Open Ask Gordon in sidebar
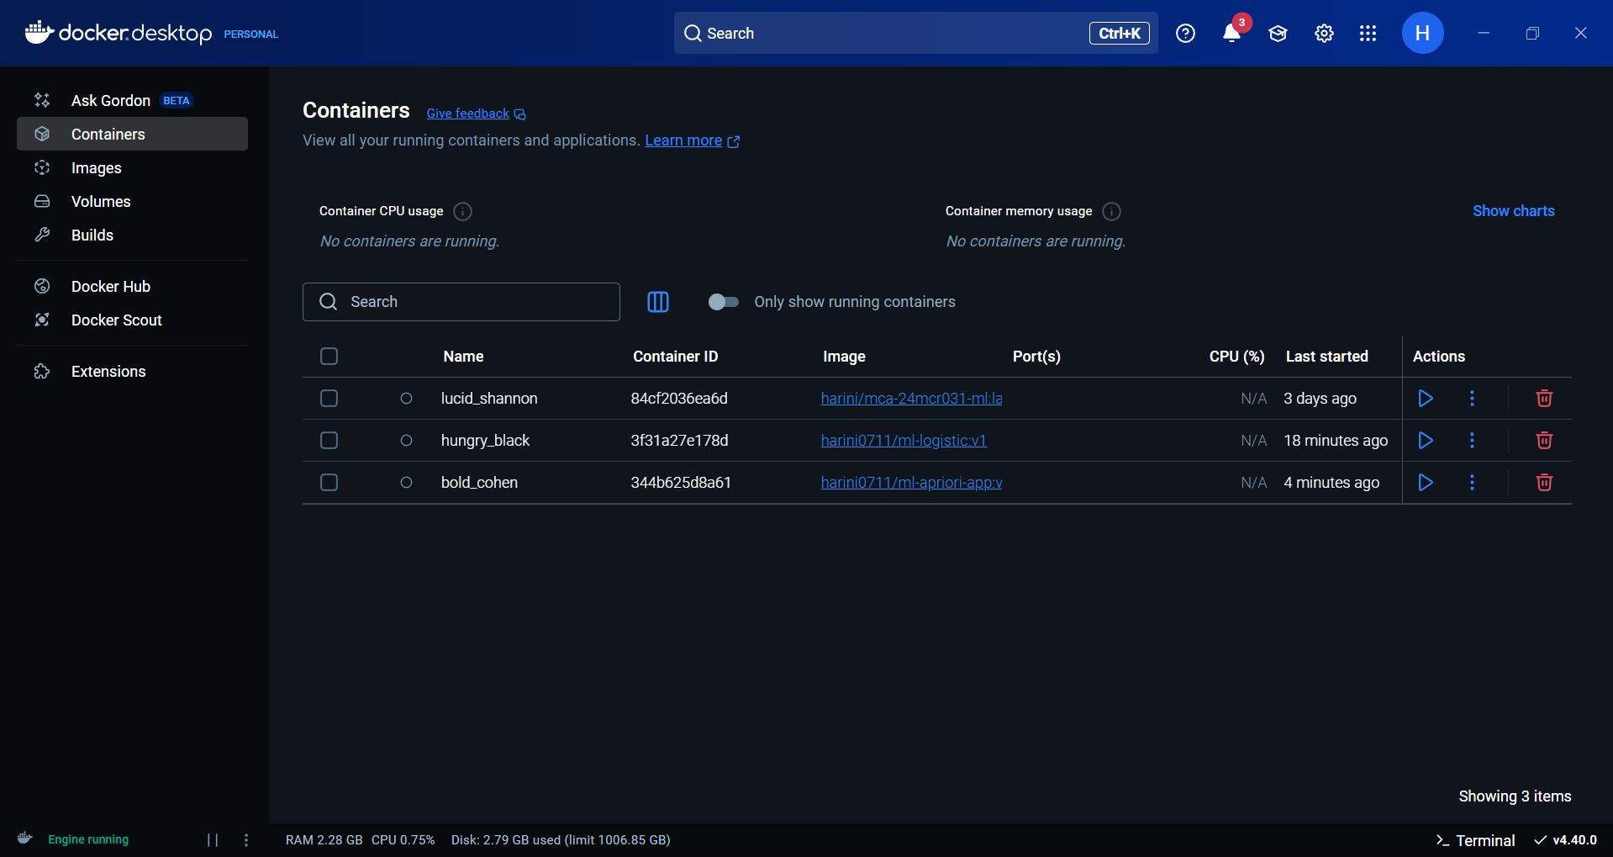The height and width of the screenshot is (857, 1613). click(x=132, y=101)
